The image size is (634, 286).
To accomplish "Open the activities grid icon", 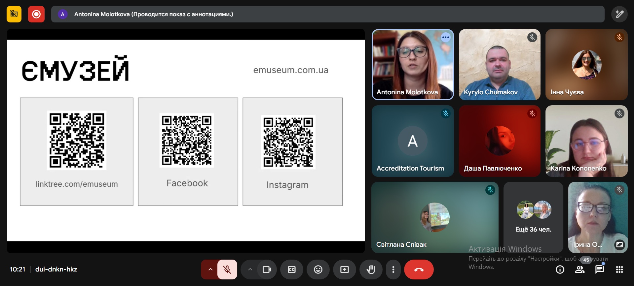I will coord(619,270).
